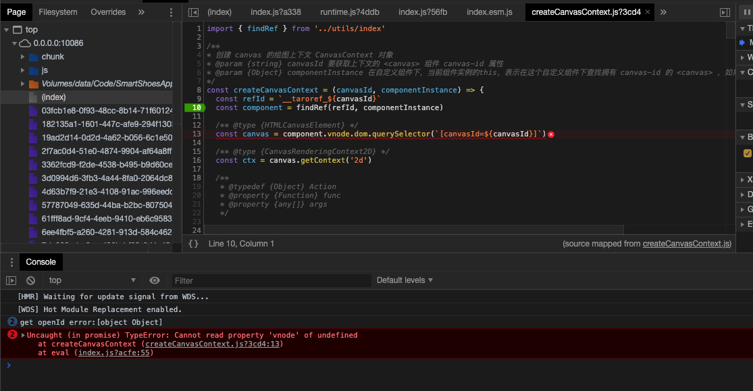Open the (index) file tab
This screenshot has width=753, height=391.
(x=219, y=12)
